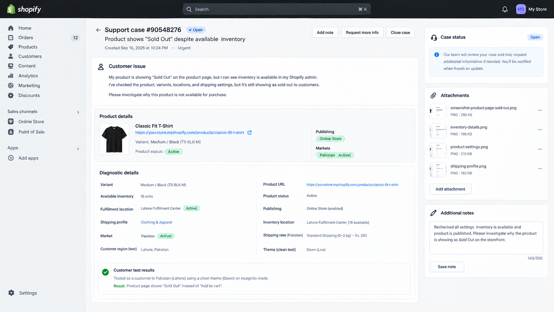
Task: Click the Add attachment button
Action: pyautogui.click(x=450, y=189)
